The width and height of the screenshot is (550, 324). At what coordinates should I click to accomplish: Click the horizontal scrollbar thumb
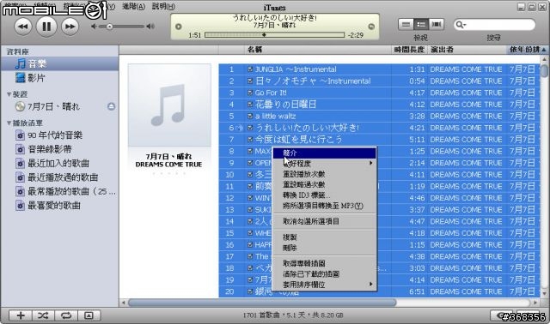[x=262, y=303]
